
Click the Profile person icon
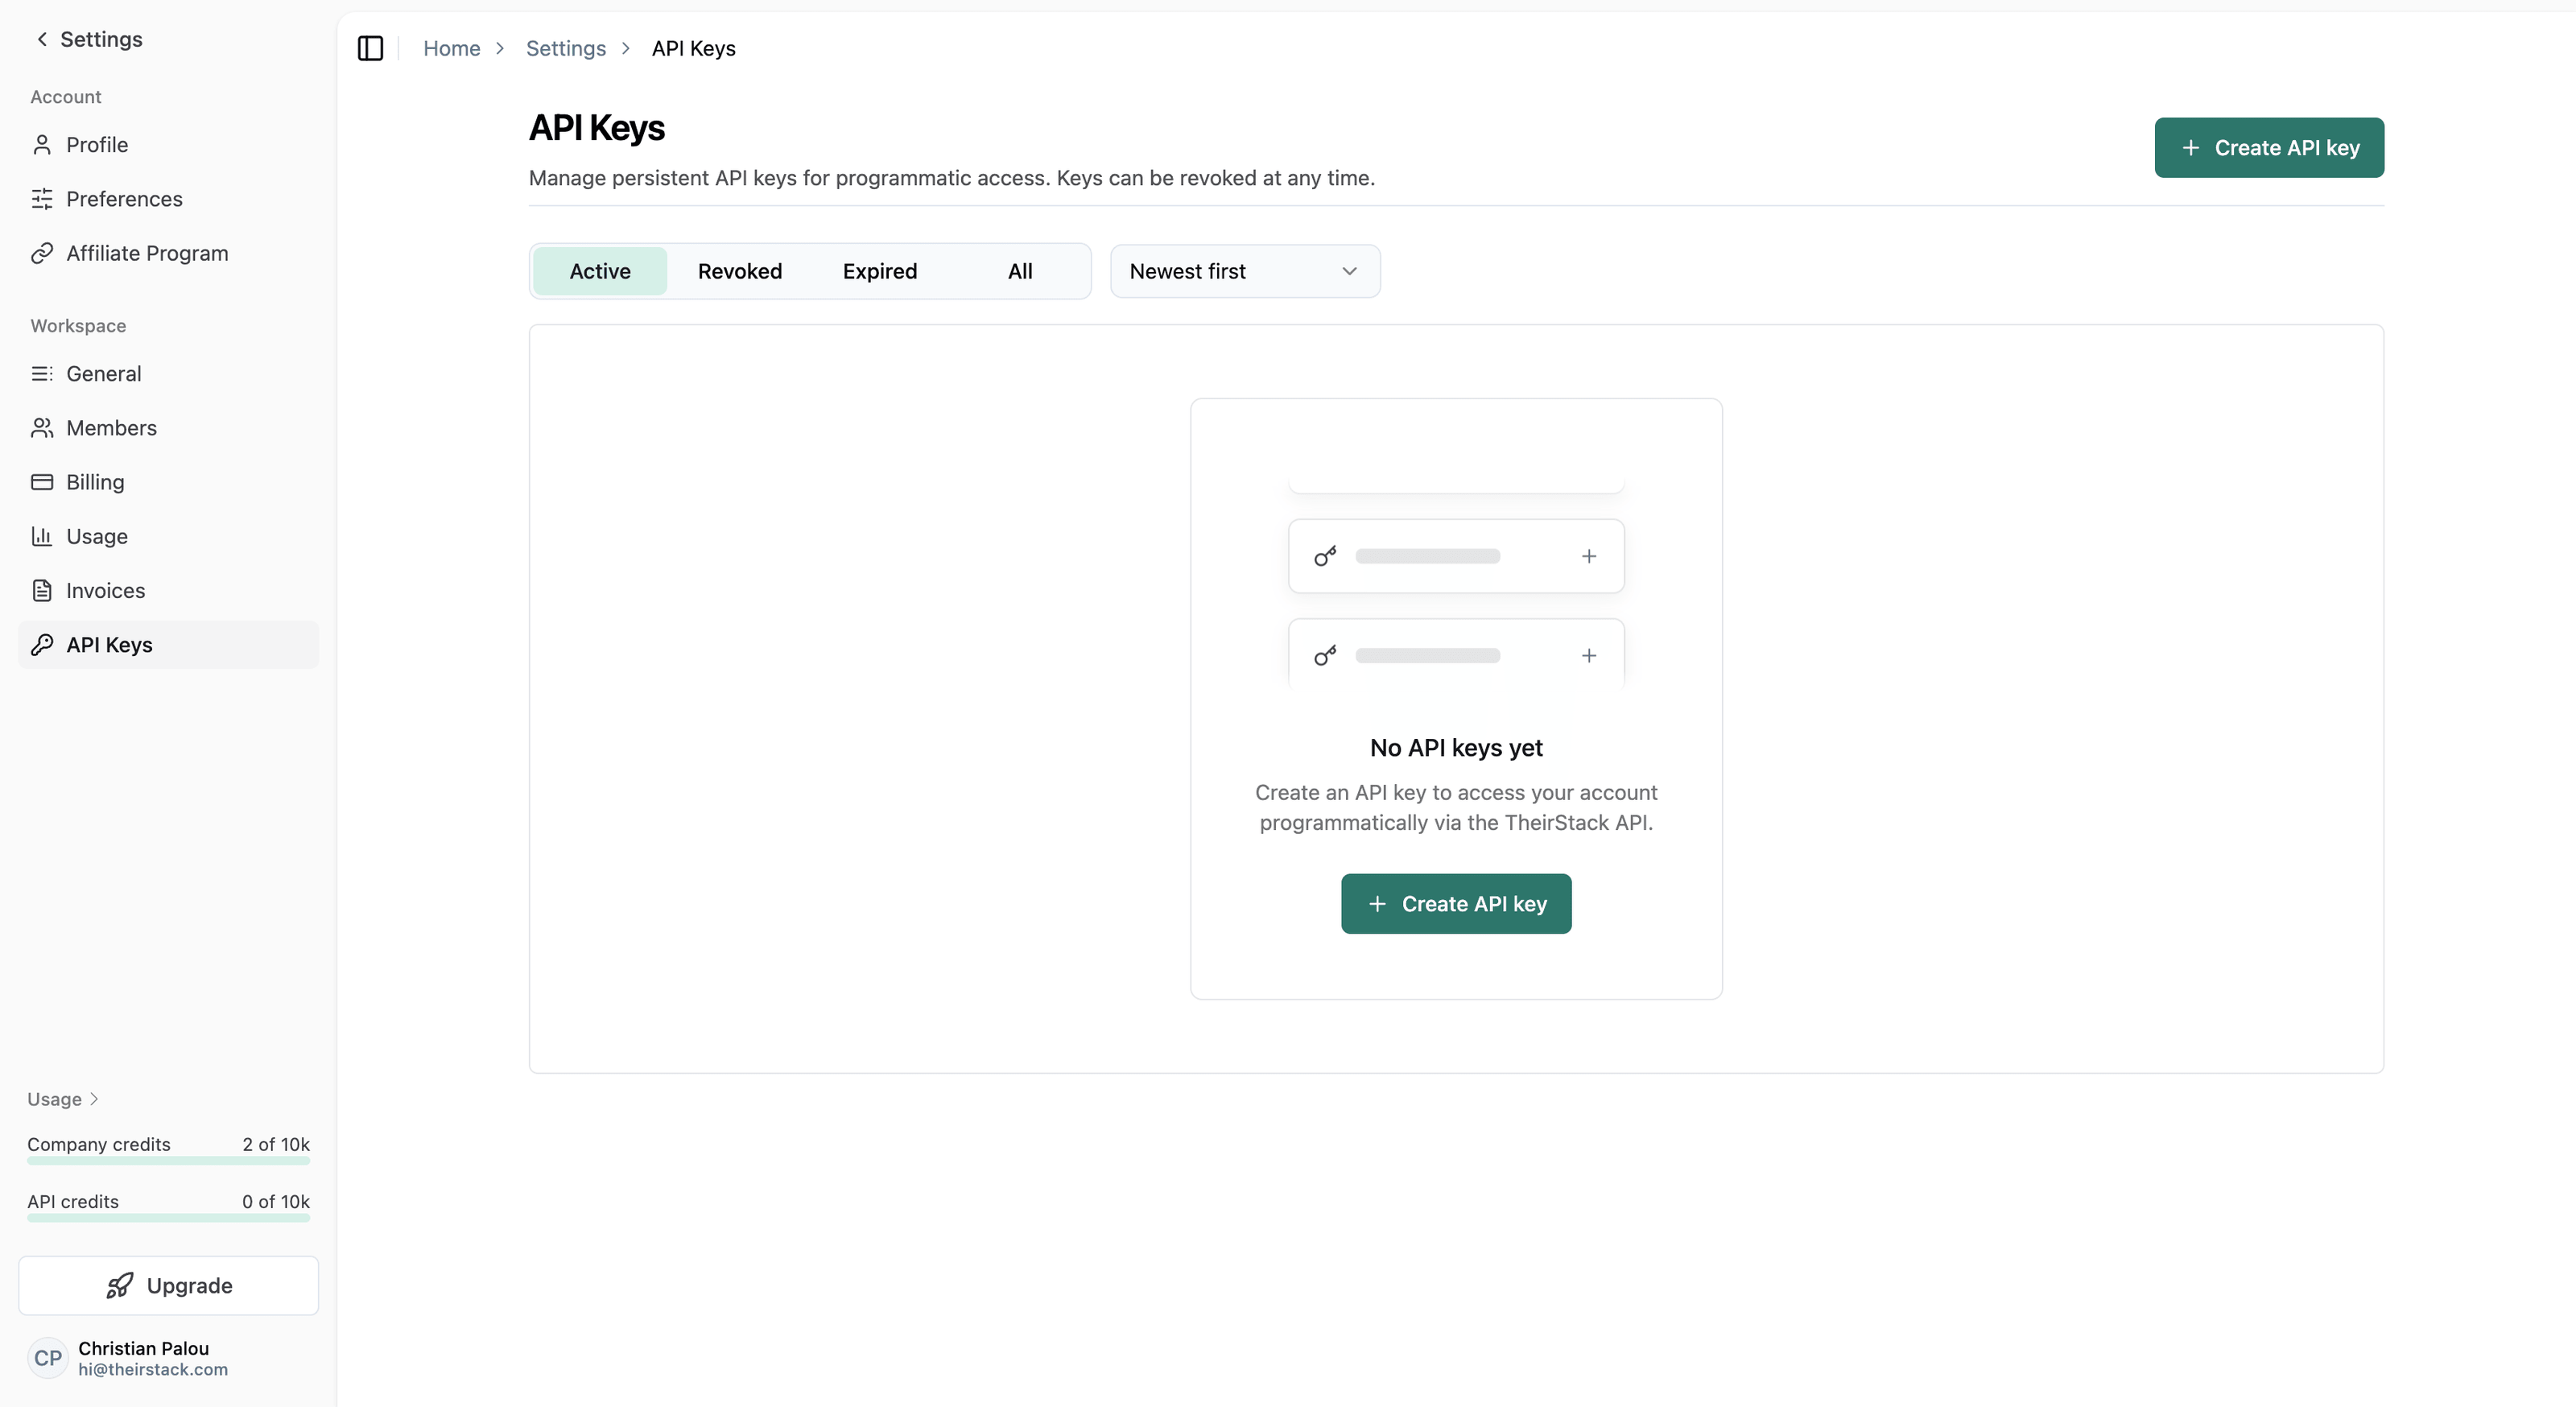(42, 145)
